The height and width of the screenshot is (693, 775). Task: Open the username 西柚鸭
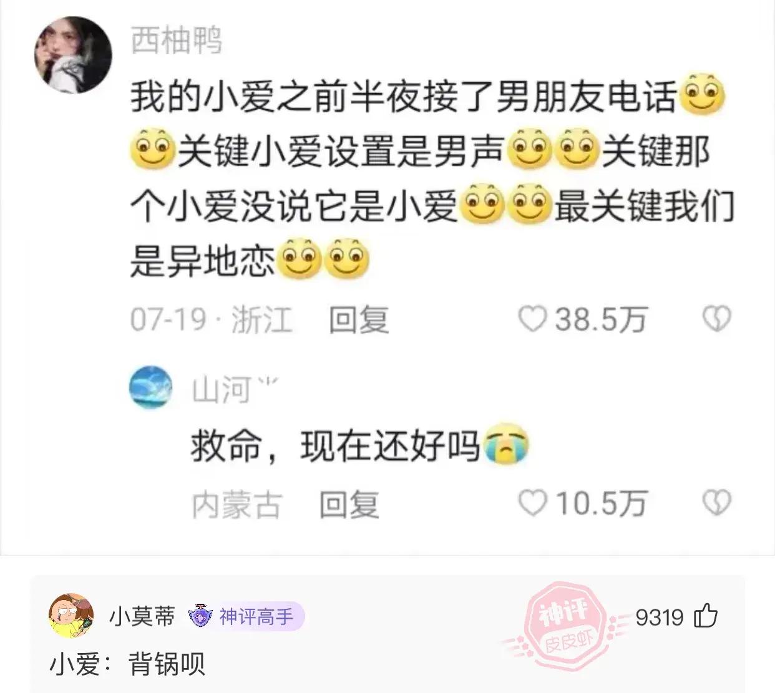[x=177, y=41]
